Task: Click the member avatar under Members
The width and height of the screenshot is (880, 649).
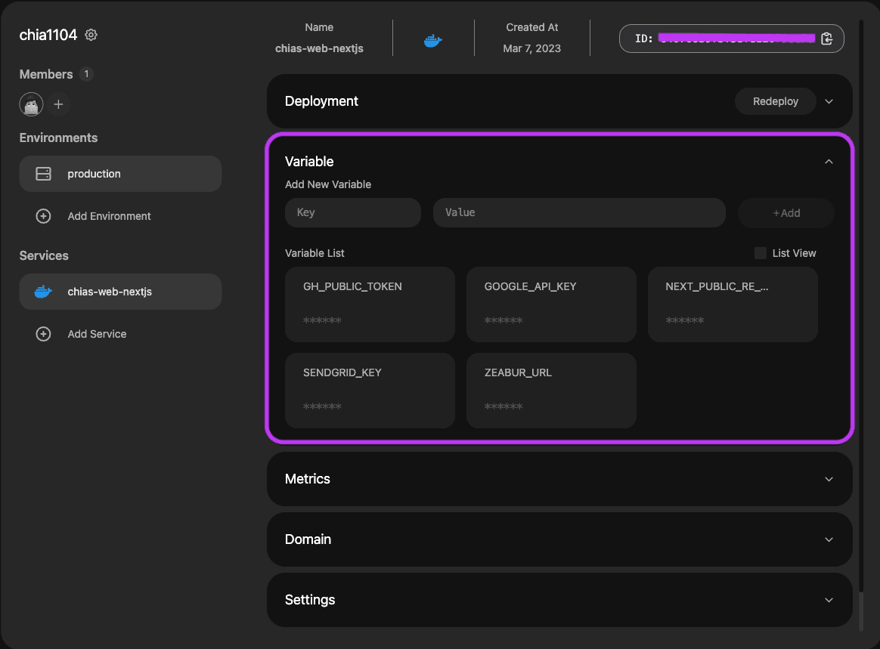Action: pyautogui.click(x=31, y=104)
